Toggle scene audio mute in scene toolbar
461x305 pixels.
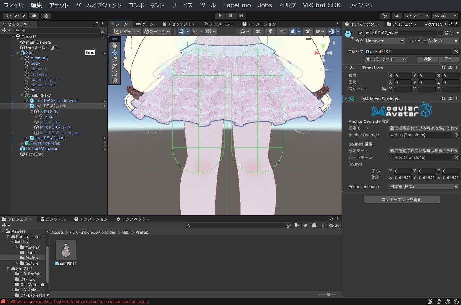tap(283, 31)
